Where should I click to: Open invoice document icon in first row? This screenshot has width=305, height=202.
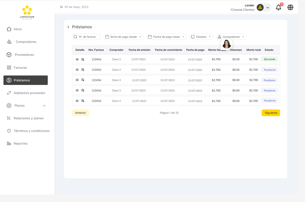(x=83, y=59)
